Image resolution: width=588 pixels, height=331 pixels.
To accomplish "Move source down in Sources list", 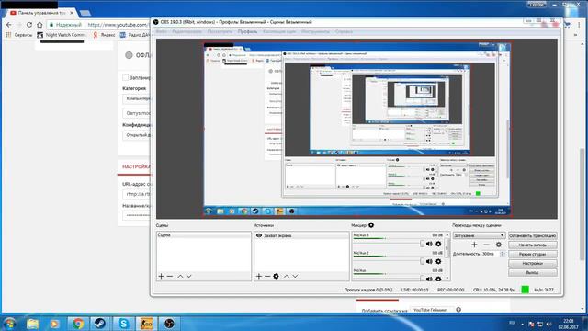I will tap(296, 276).
